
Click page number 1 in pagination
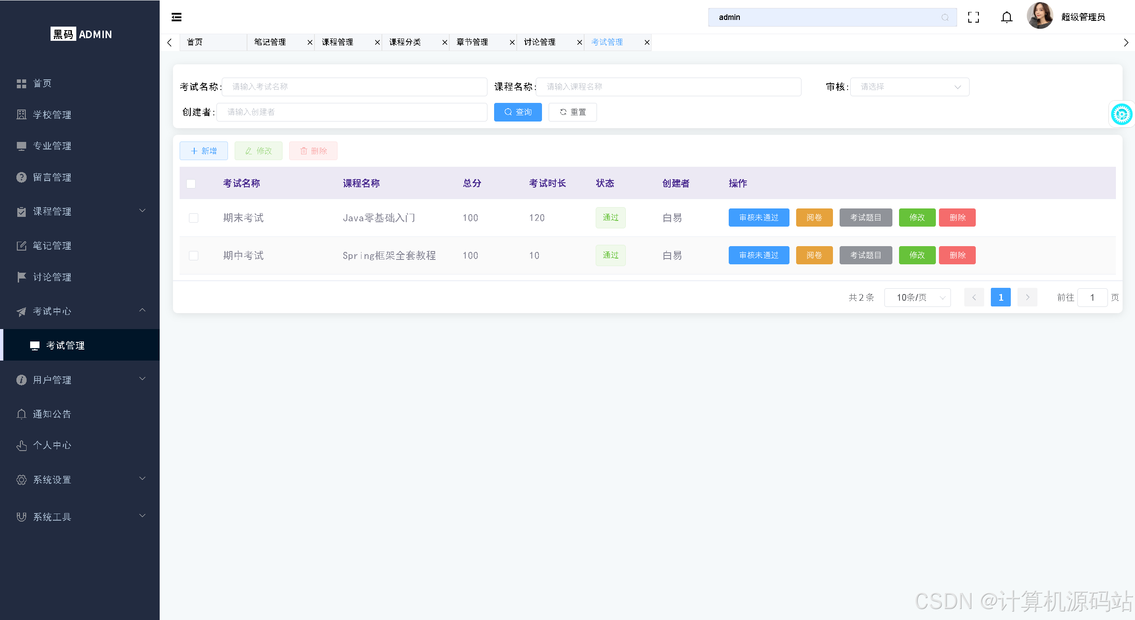coord(1001,297)
